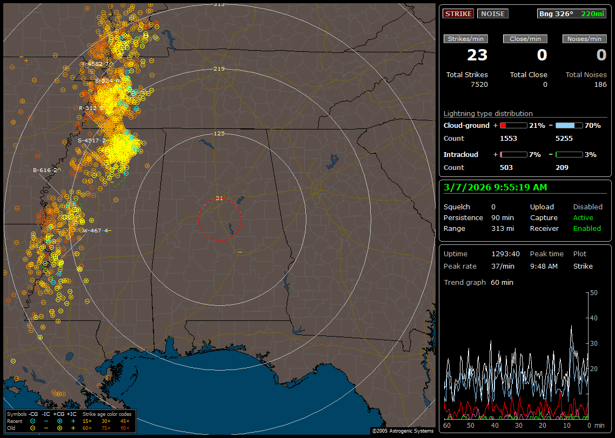Click the negative cloud-ground blue percentage bar

click(569, 125)
